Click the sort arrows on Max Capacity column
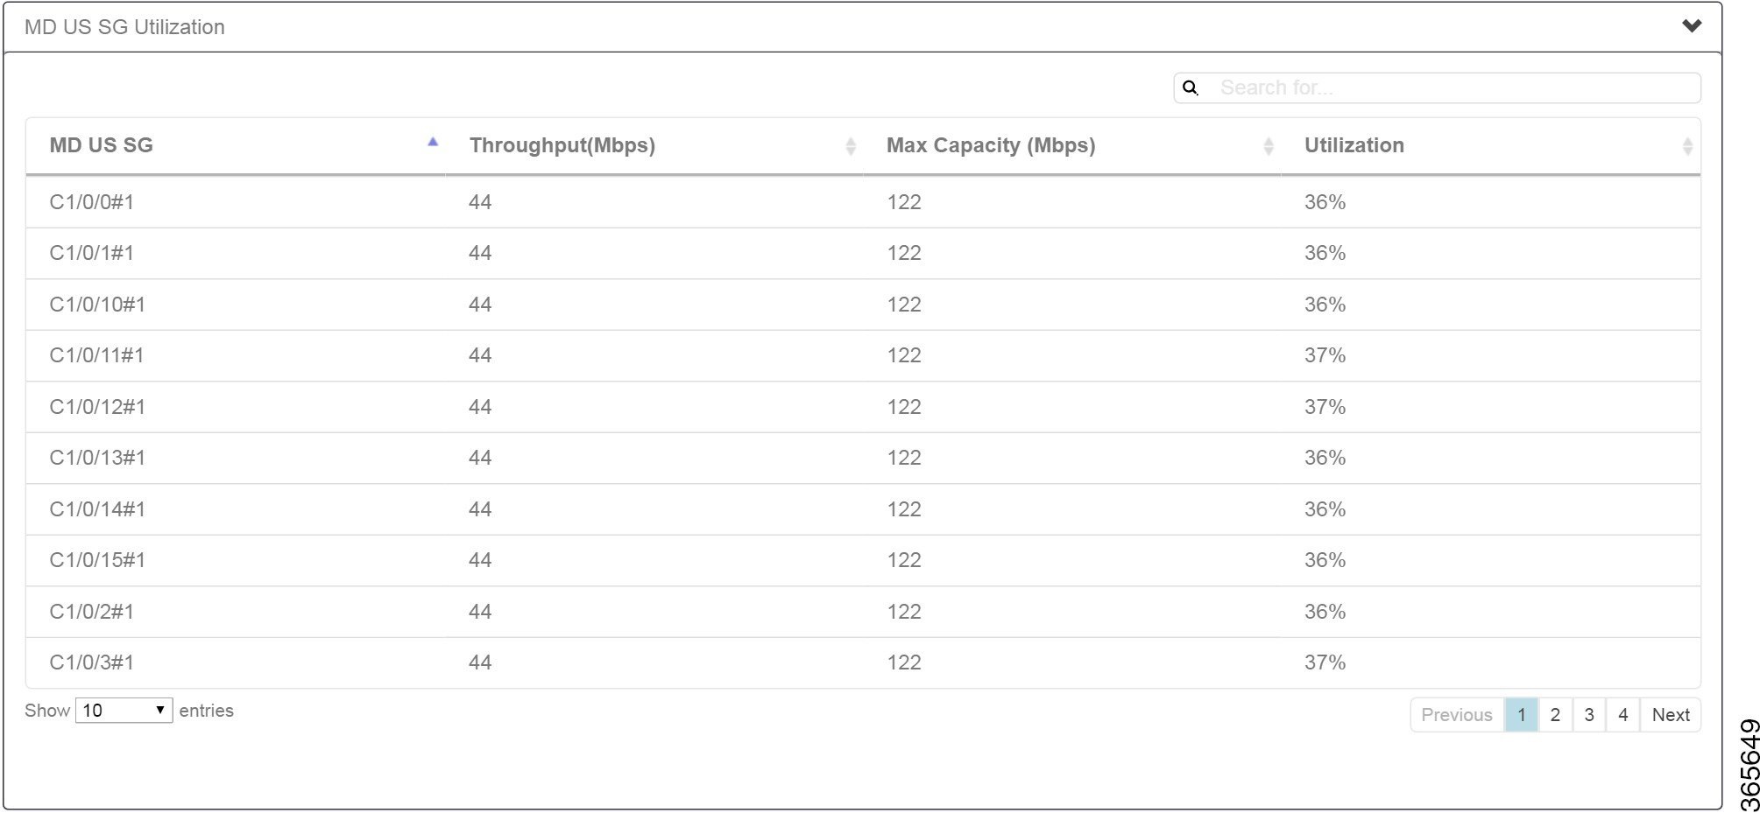 click(1269, 145)
